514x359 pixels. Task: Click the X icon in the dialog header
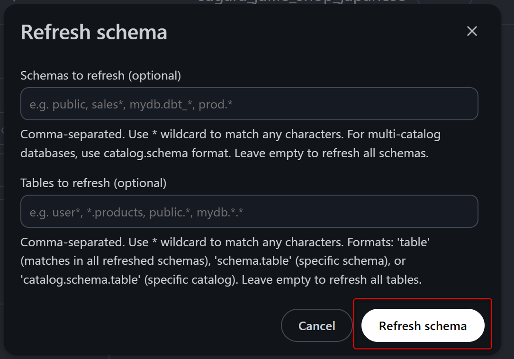472,31
